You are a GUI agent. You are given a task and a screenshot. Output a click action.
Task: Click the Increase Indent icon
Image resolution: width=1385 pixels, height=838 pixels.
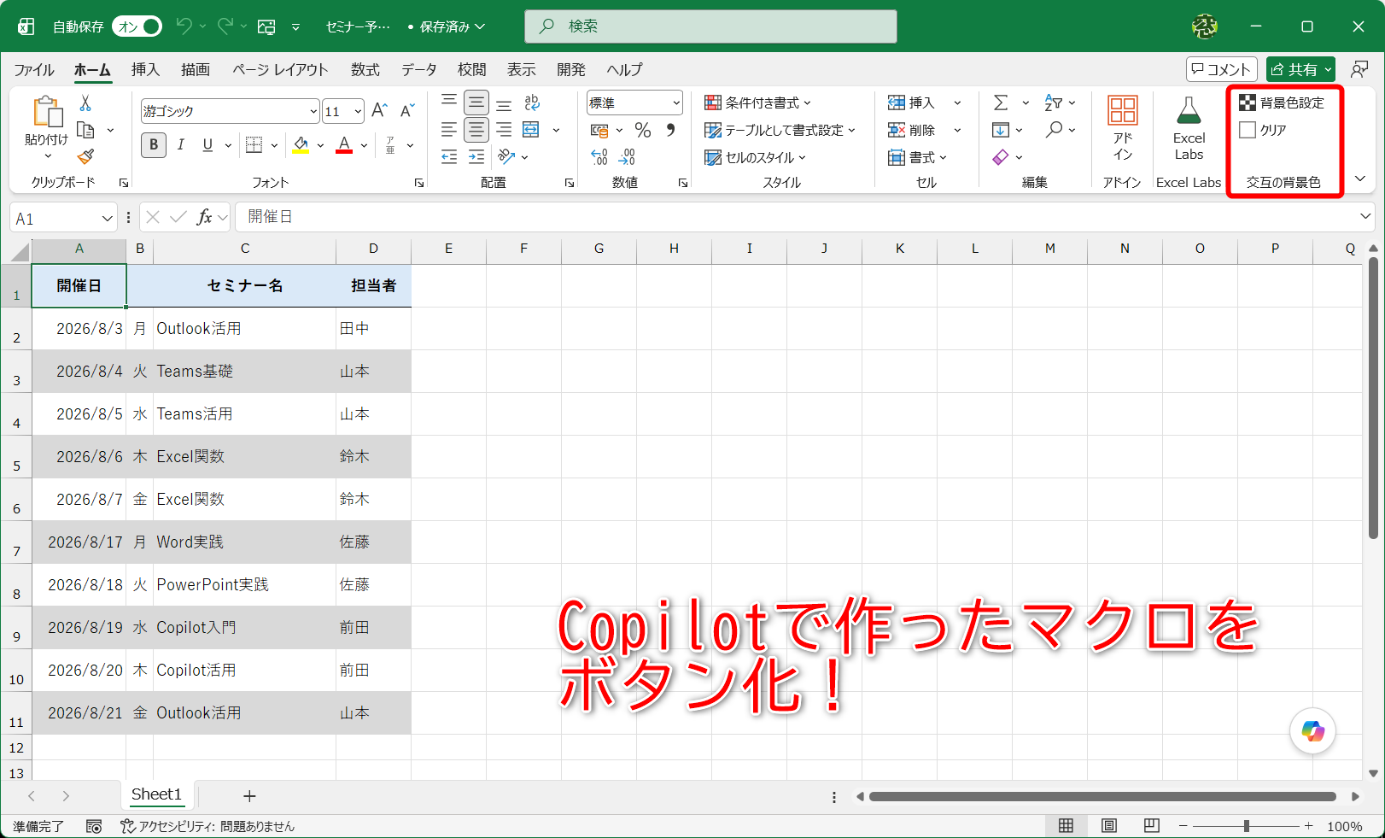[476, 156]
